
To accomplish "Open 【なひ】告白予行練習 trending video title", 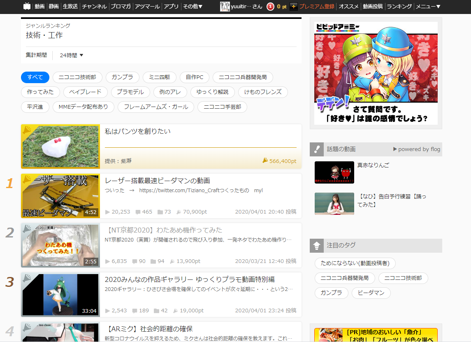I will 392,200.
